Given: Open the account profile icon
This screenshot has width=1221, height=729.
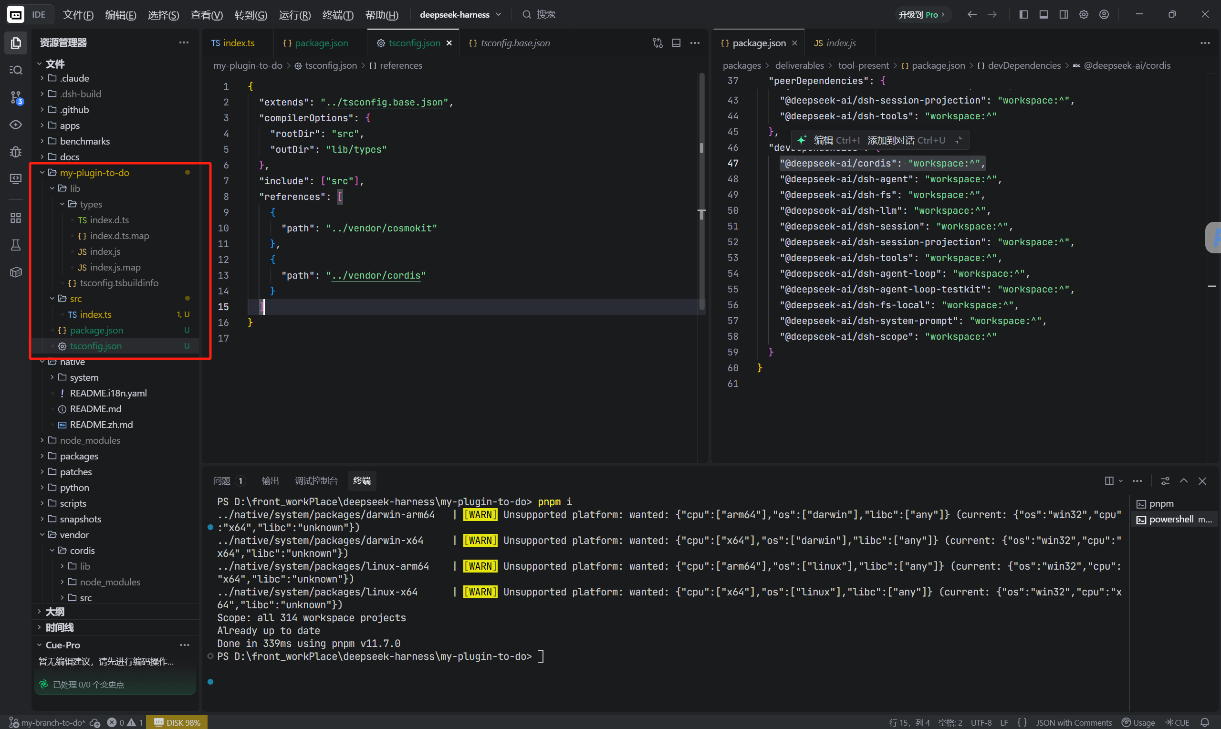Looking at the screenshot, I should (1104, 15).
